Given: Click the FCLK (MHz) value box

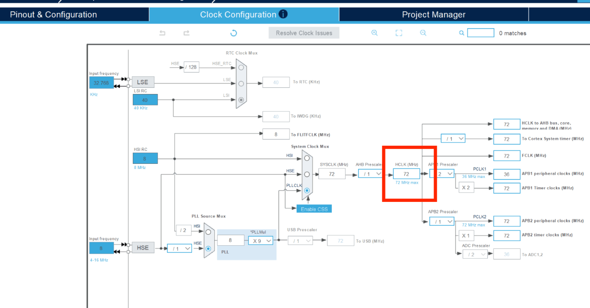Looking at the screenshot, I should click(x=506, y=156).
